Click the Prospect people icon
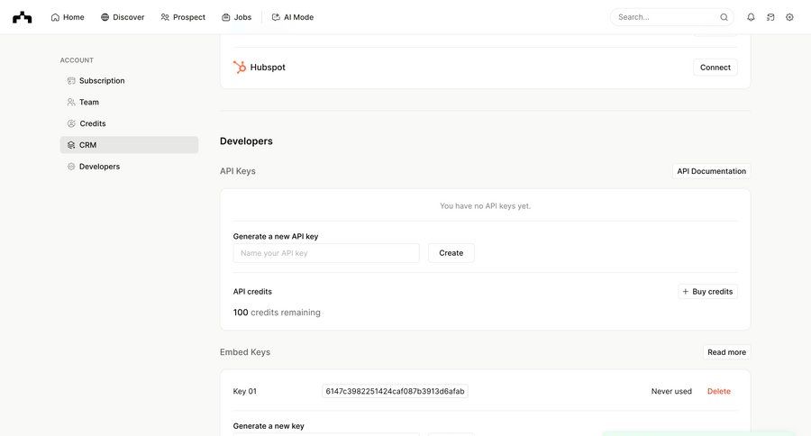This screenshot has height=436, width=811. pos(165,17)
